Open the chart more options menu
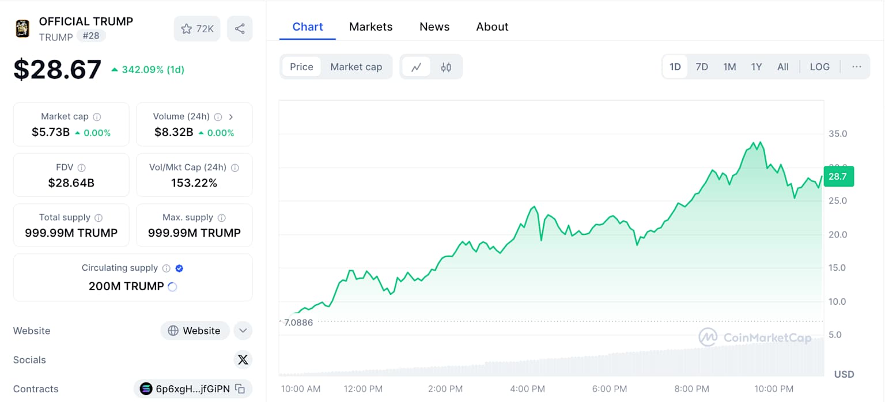Screen dimensions: 885x402 tap(857, 67)
